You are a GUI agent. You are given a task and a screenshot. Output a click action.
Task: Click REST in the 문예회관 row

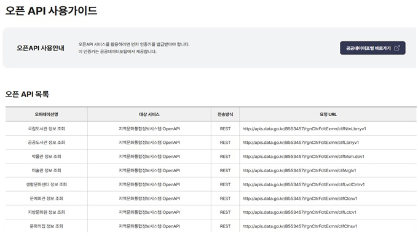pyautogui.click(x=225, y=199)
